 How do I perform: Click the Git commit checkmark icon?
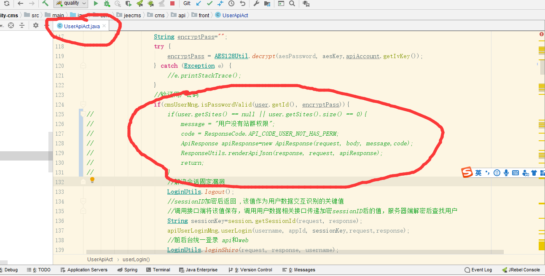tap(209, 3)
